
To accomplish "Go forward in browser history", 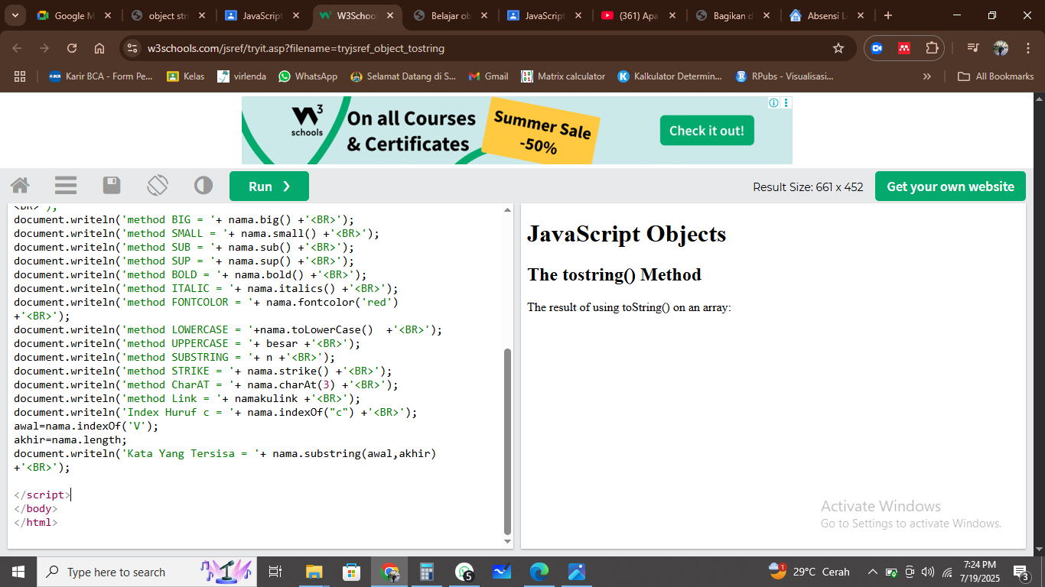I will pos(44,48).
